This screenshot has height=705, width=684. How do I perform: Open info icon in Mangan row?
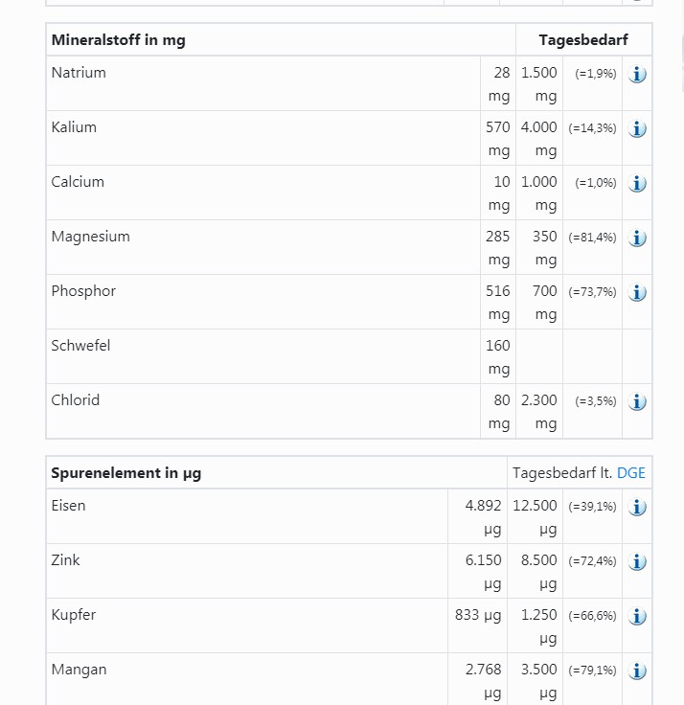[637, 671]
